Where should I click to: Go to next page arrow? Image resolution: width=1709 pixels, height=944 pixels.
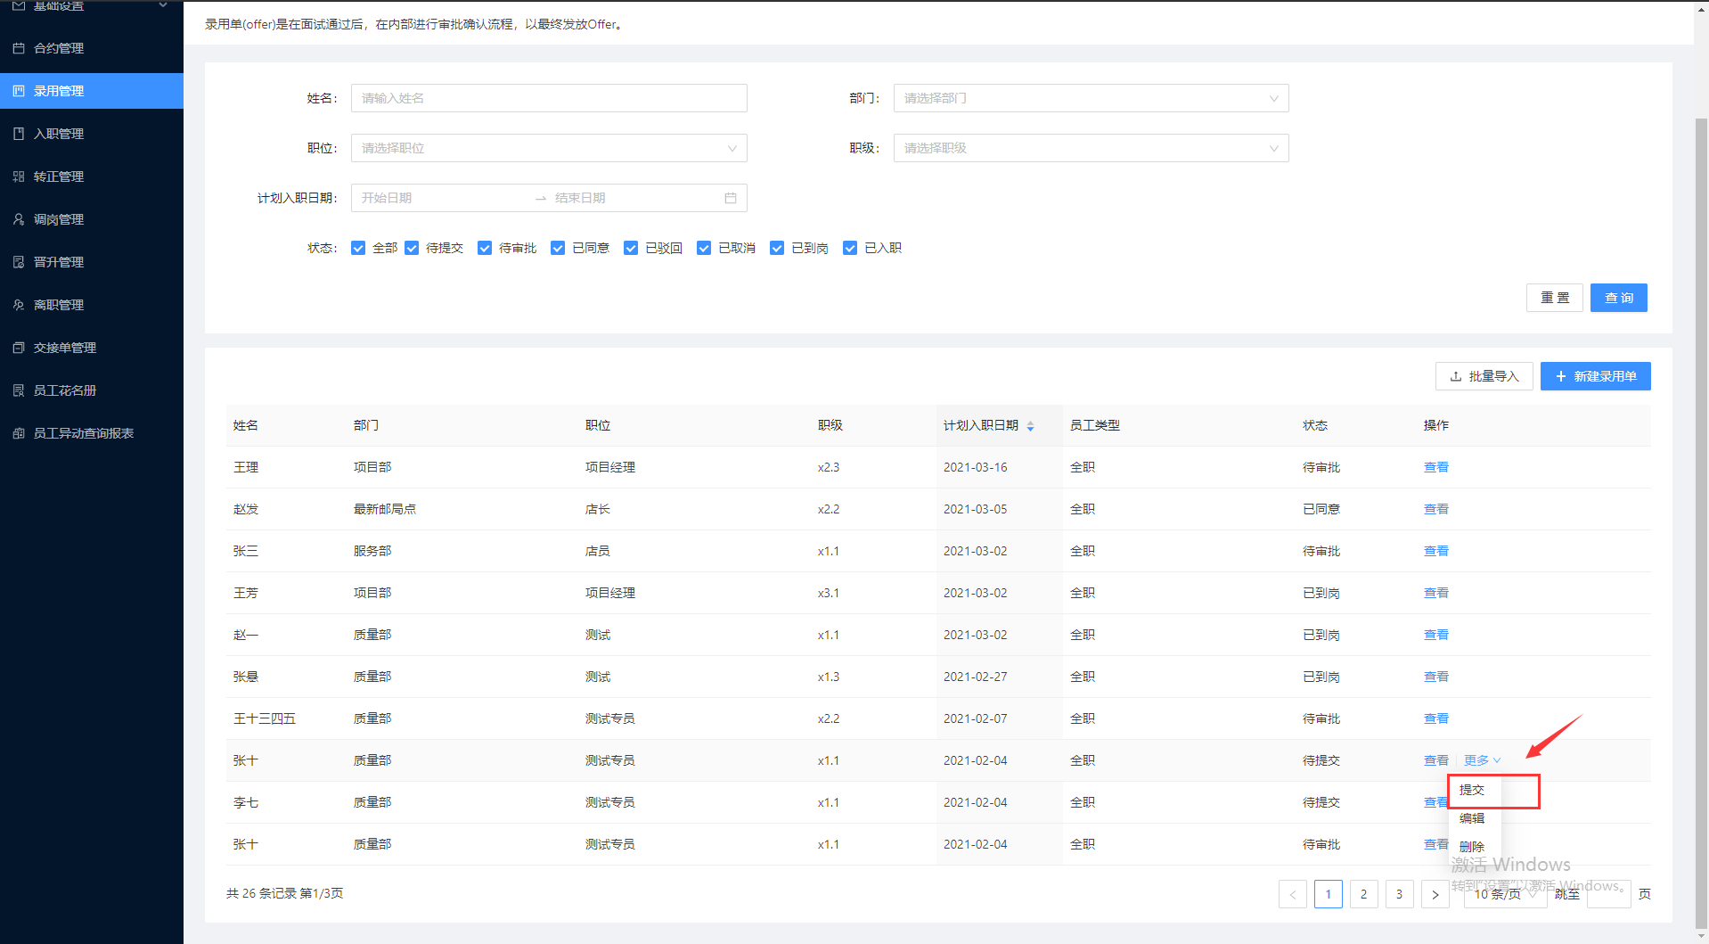point(1435,894)
